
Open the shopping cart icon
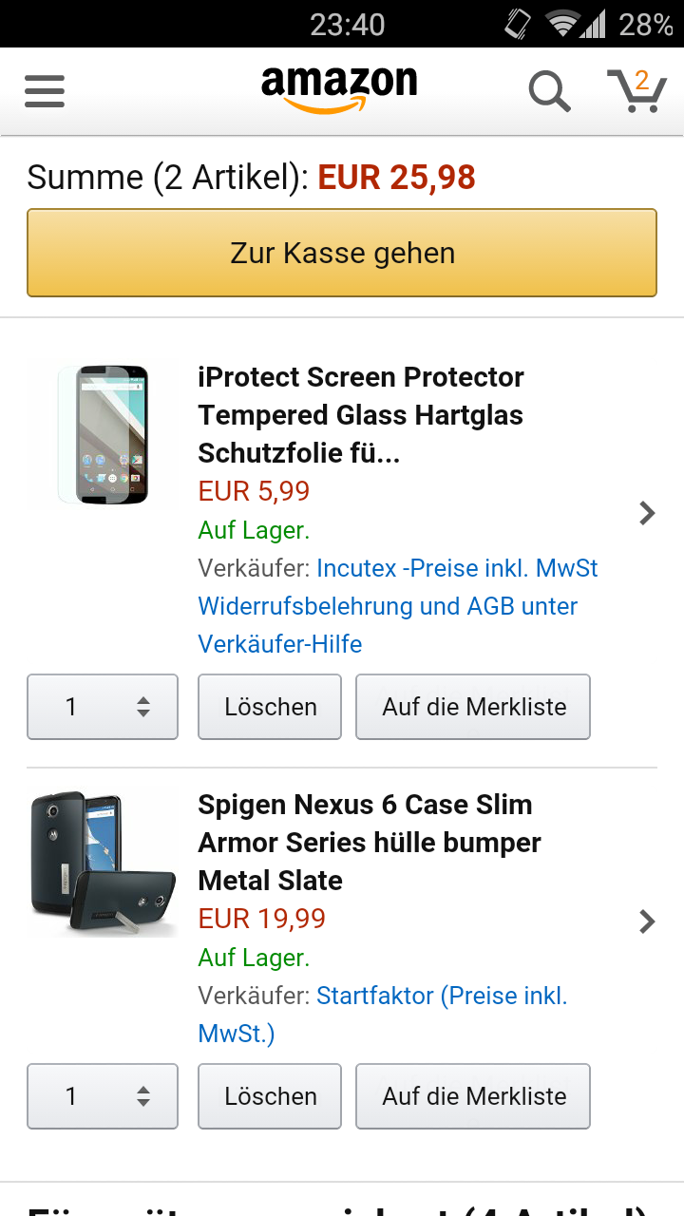[636, 91]
